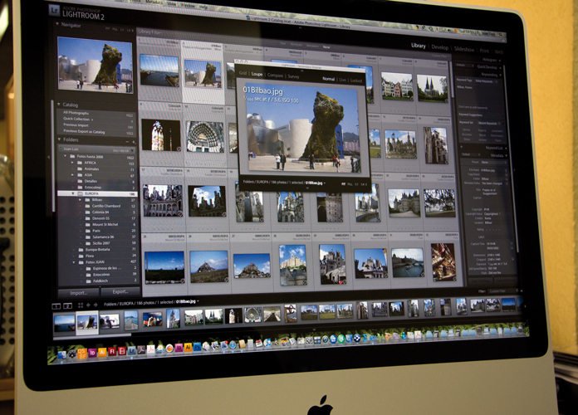This screenshot has height=415, width=578.
Task: Select the cathedral twin-spires grid thumbnail
Action: point(432,88)
